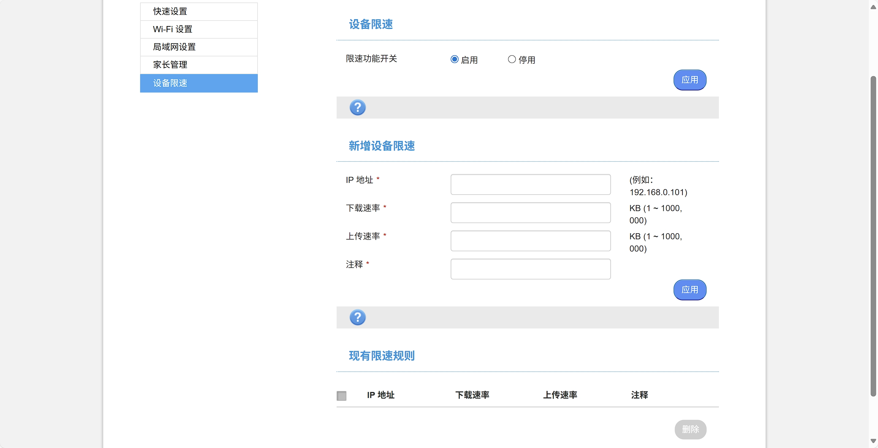878x448 pixels.
Task: Click the 192.168.0.101 example text
Action: coord(658,192)
